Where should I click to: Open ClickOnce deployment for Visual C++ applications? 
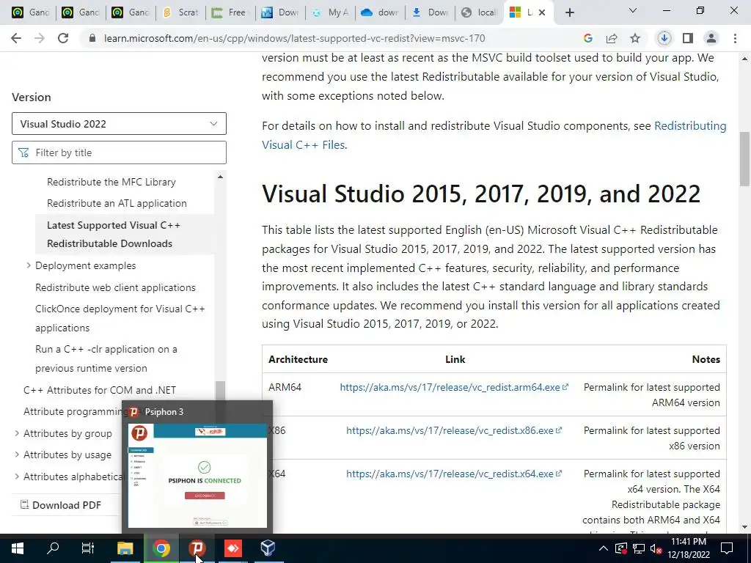point(120,318)
